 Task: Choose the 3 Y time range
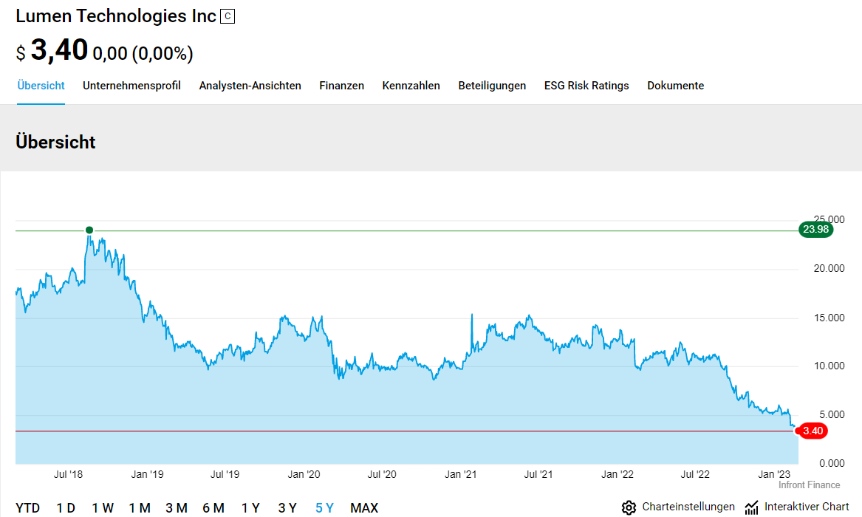click(x=287, y=508)
